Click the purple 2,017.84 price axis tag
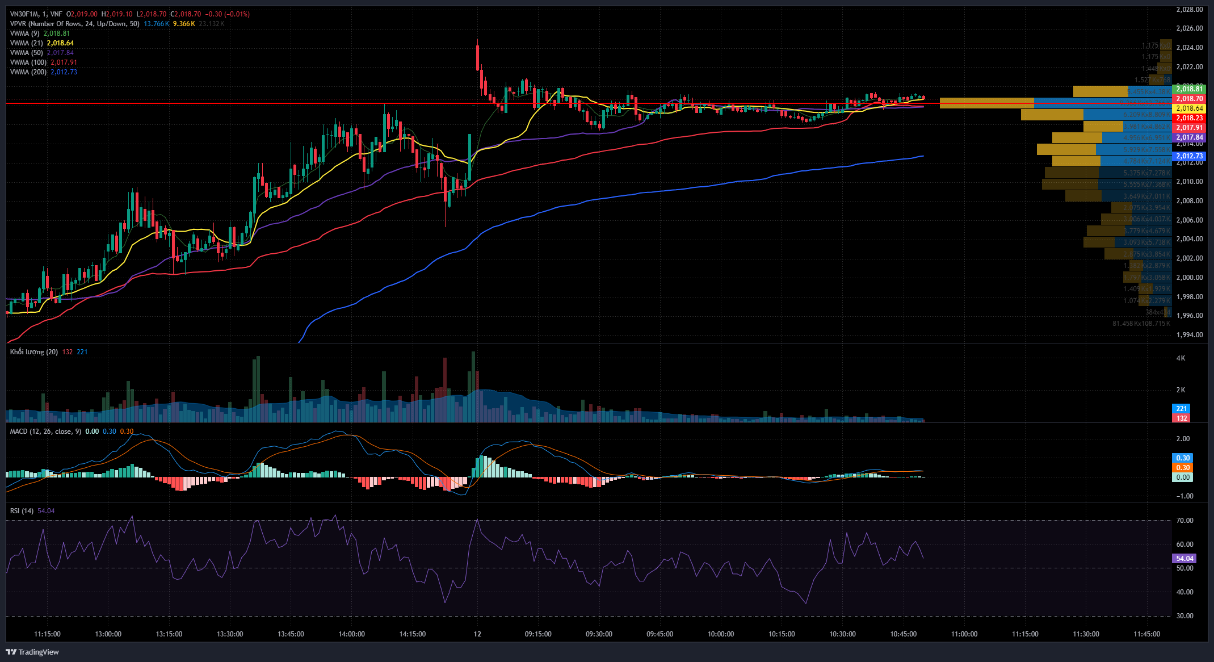Screen dimensions: 1214x662 click(1188, 137)
